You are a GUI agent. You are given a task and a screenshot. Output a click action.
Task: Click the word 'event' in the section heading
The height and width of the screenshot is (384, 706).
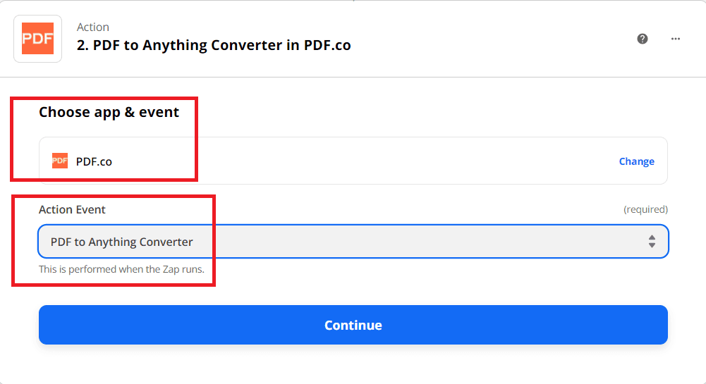point(159,112)
